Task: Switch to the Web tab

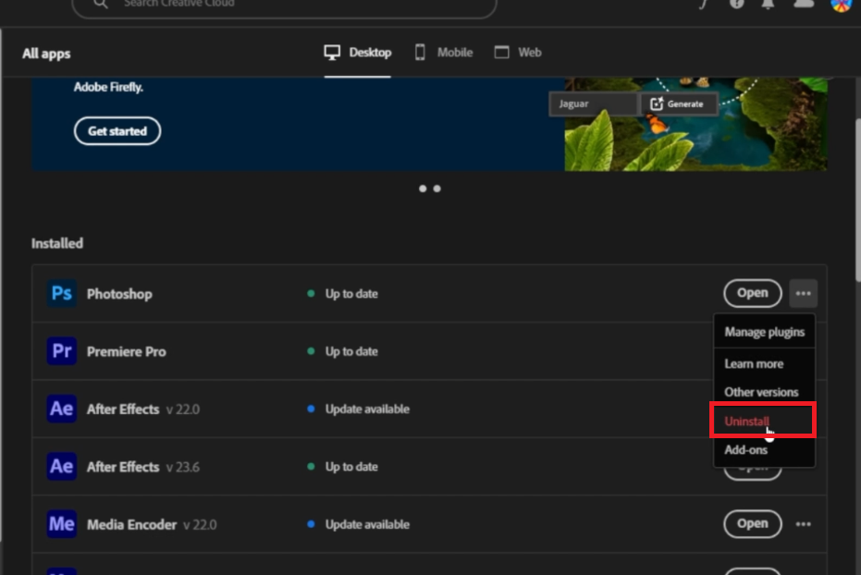Action: pyautogui.click(x=518, y=53)
